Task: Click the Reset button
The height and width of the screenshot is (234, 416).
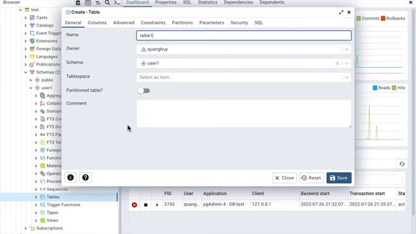Action: click(x=311, y=177)
